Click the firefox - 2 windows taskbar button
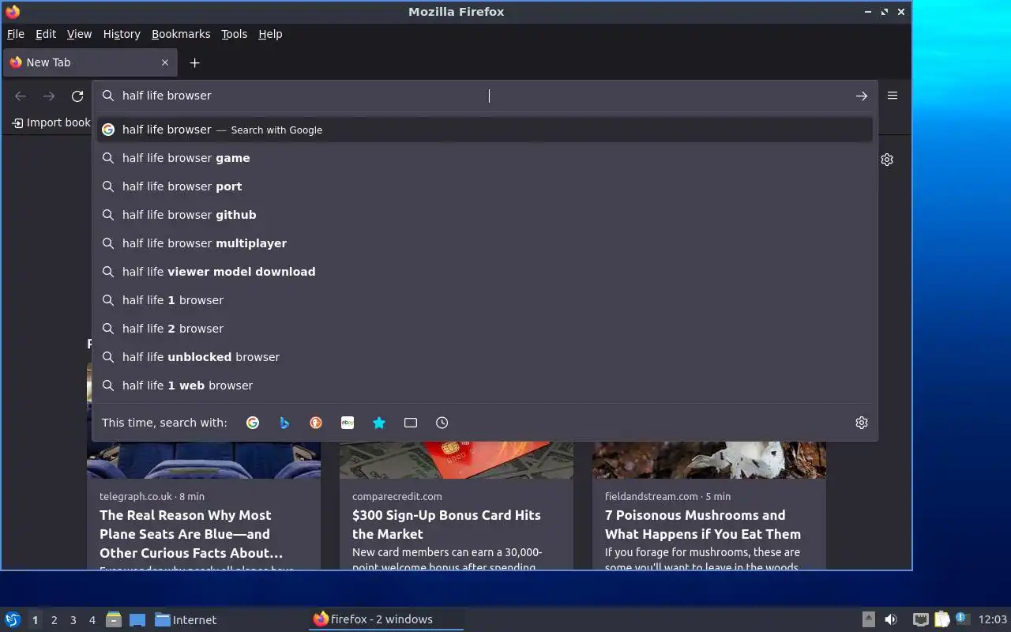Image resolution: width=1011 pixels, height=632 pixels. (385, 619)
